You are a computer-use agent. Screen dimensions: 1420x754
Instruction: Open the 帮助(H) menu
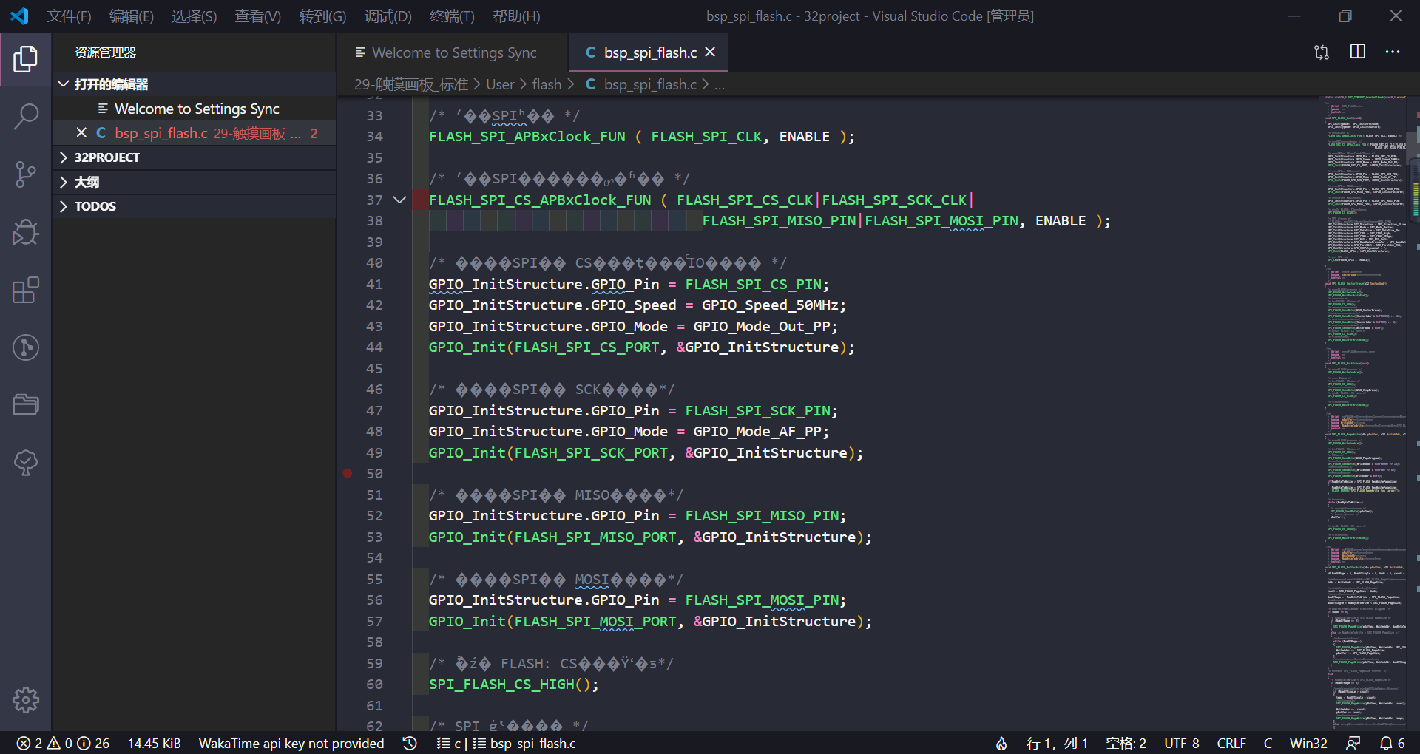516,16
